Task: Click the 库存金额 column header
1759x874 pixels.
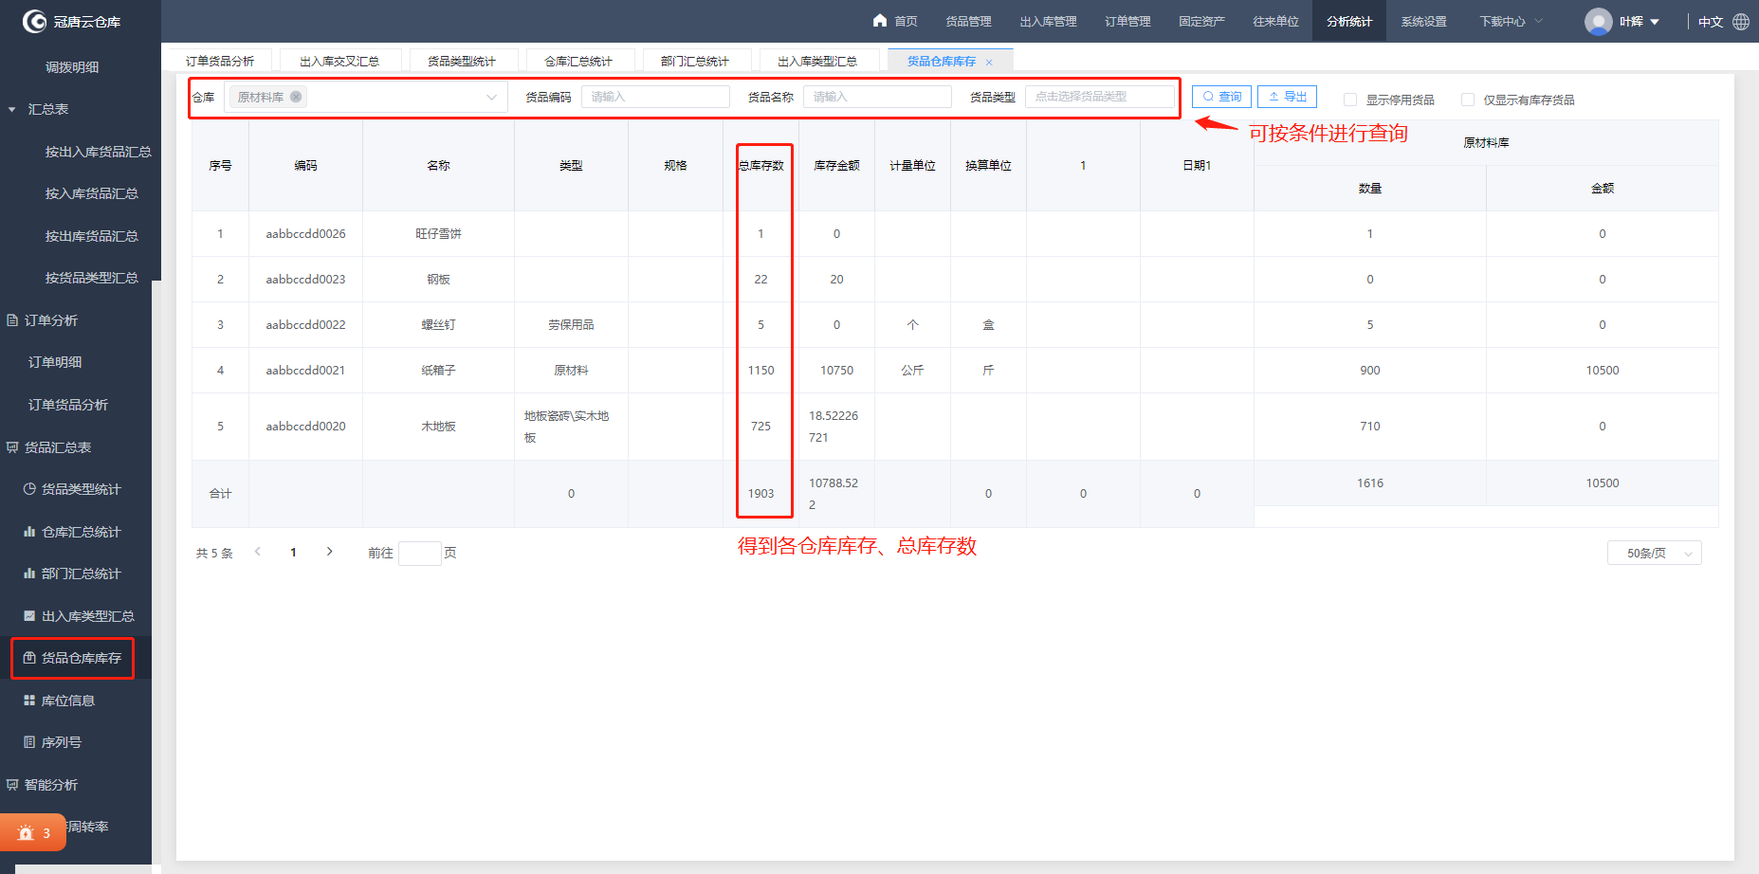Action: click(836, 165)
